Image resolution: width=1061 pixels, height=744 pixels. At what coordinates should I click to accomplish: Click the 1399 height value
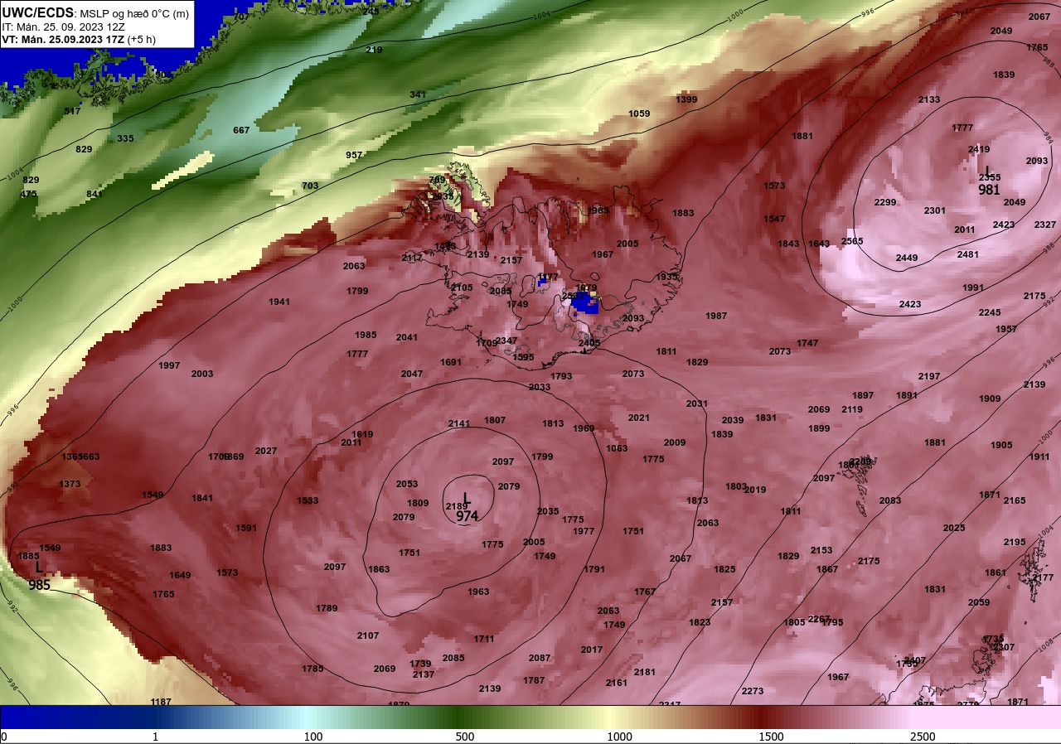pos(686,99)
